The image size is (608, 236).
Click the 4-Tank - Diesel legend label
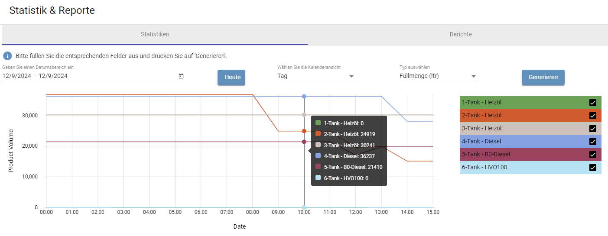pyautogui.click(x=481, y=142)
